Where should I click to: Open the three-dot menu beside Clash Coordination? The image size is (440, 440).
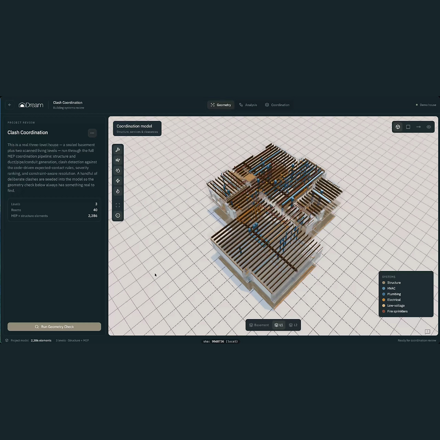point(92,133)
